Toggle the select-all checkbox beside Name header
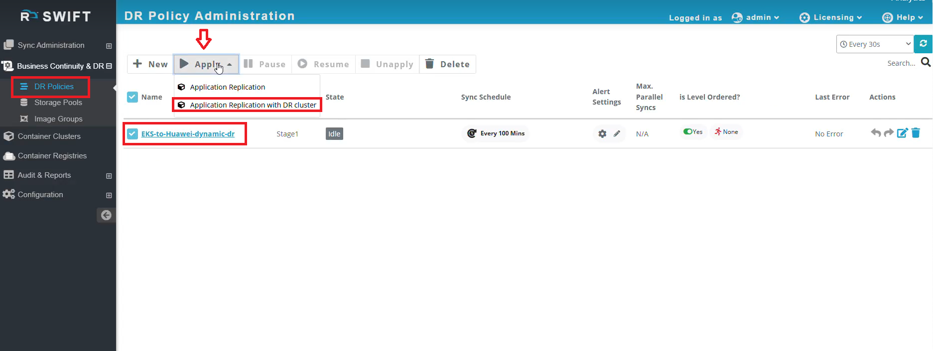This screenshot has width=933, height=351. pyautogui.click(x=132, y=97)
